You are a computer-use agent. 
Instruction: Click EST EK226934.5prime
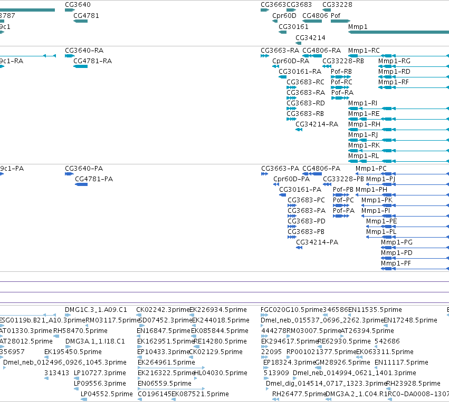(218, 310)
